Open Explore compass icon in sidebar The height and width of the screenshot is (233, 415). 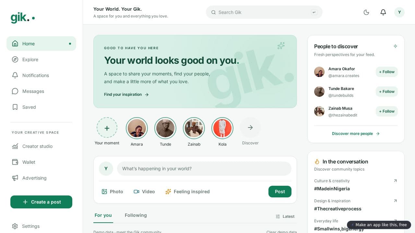15,60
